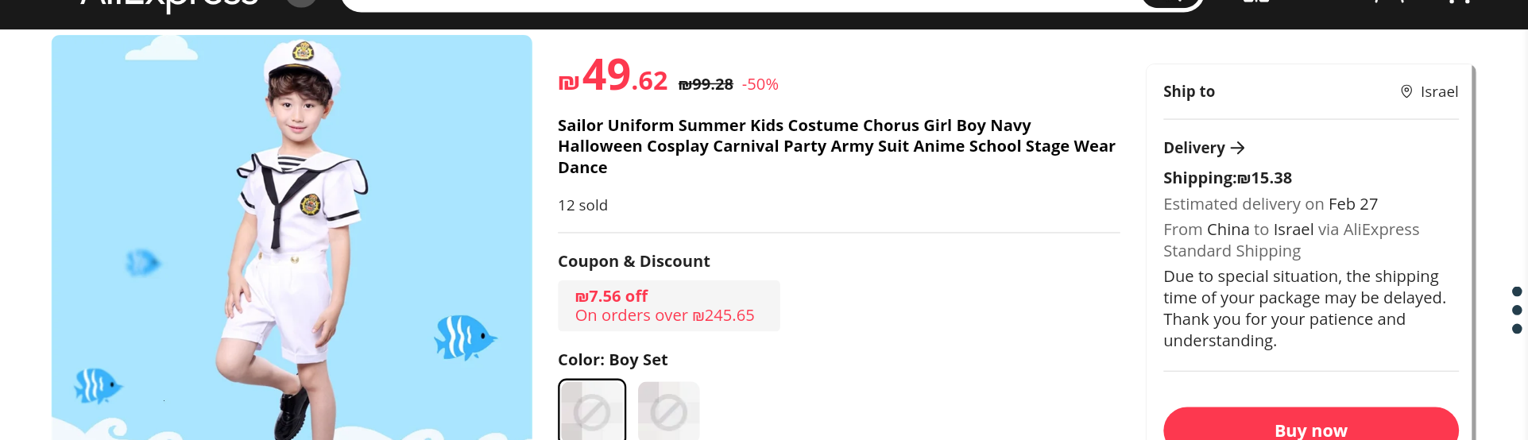Image resolution: width=1528 pixels, height=440 pixels.
Task: Click the arrow icon next to Delivery
Action: (x=1237, y=148)
